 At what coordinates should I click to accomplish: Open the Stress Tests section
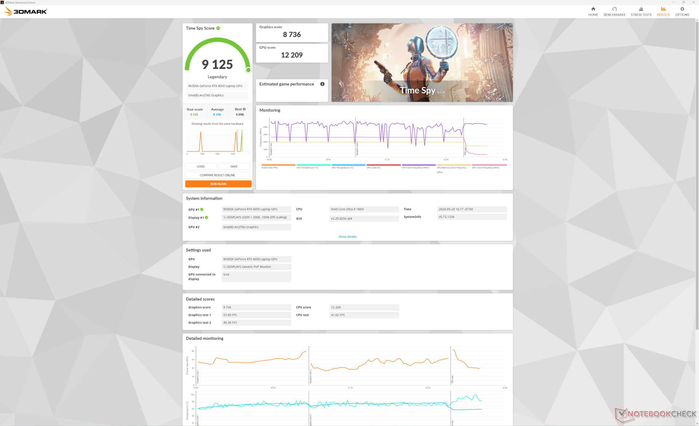(x=641, y=11)
